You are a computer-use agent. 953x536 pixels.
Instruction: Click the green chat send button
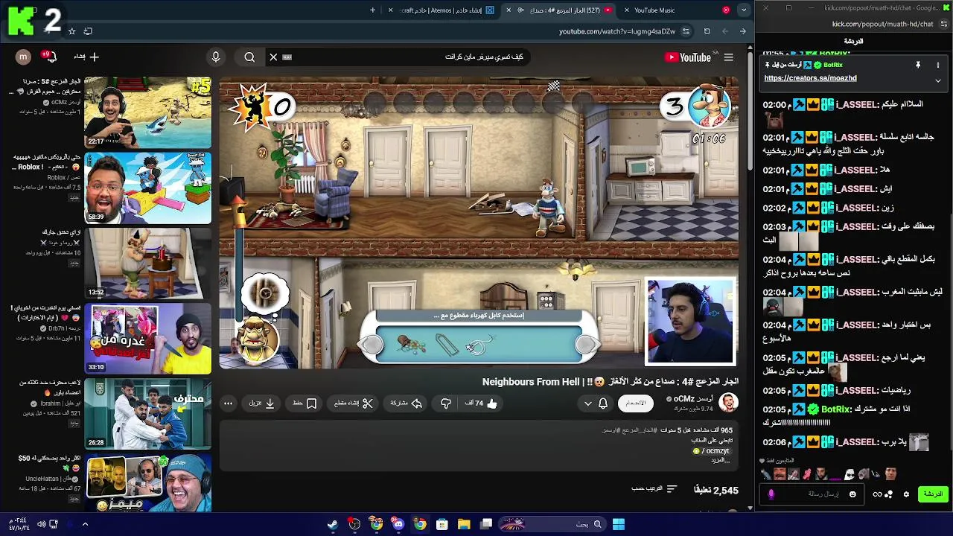[x=933, y=494]
